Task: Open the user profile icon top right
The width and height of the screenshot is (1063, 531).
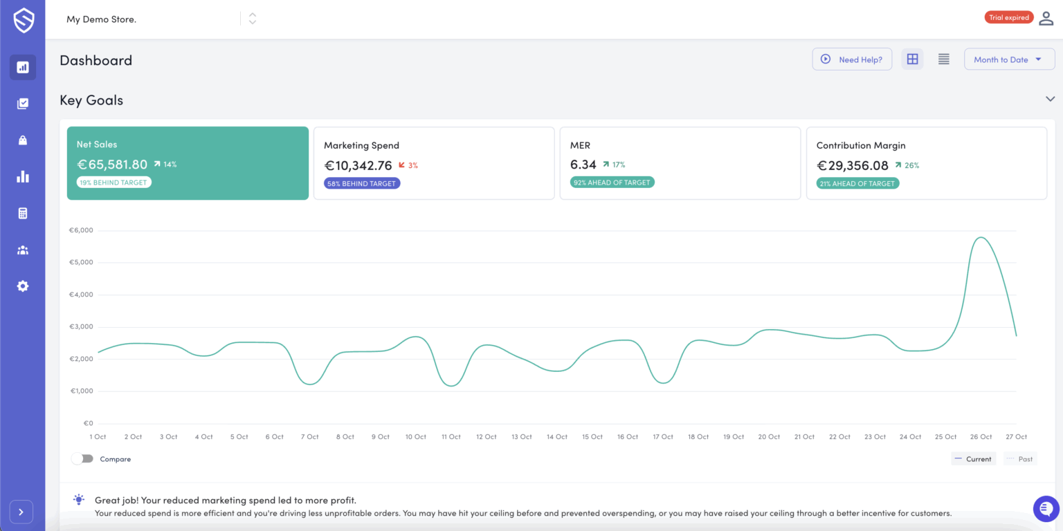Action: (1046, 18)
